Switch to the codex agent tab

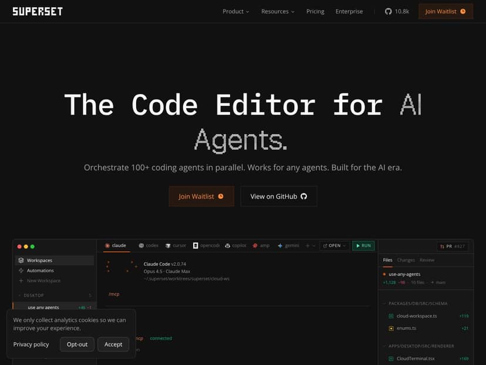(148, 246)
